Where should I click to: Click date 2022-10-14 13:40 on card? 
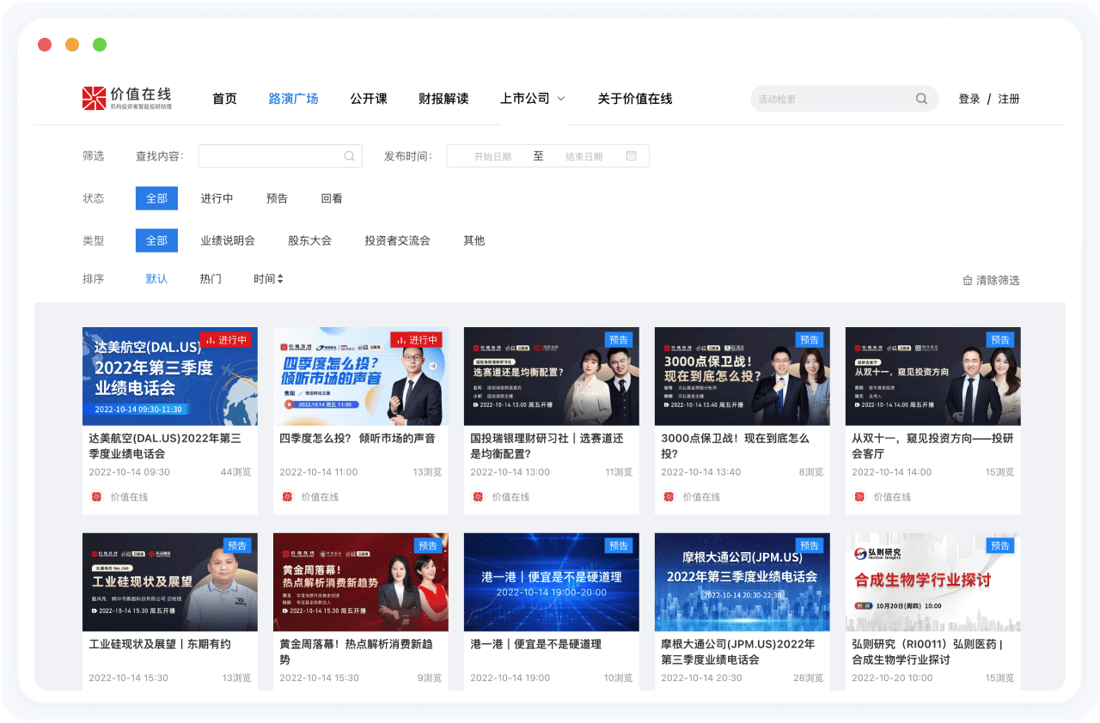click(701, 472)
